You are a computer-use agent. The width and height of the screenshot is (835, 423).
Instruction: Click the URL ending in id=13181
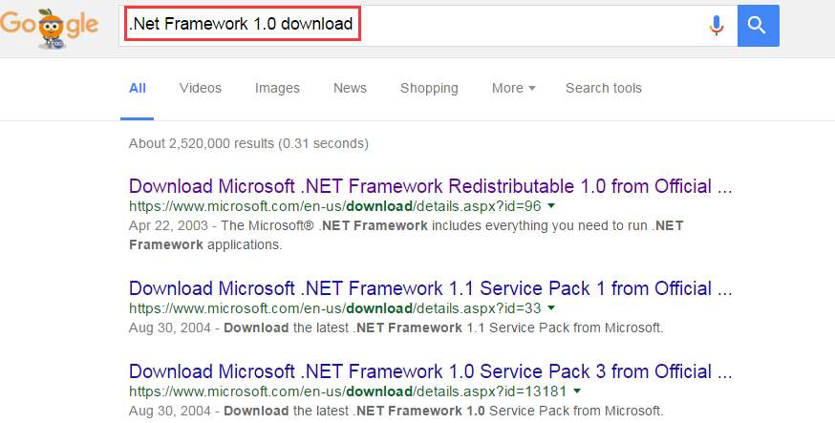point(348,391)
